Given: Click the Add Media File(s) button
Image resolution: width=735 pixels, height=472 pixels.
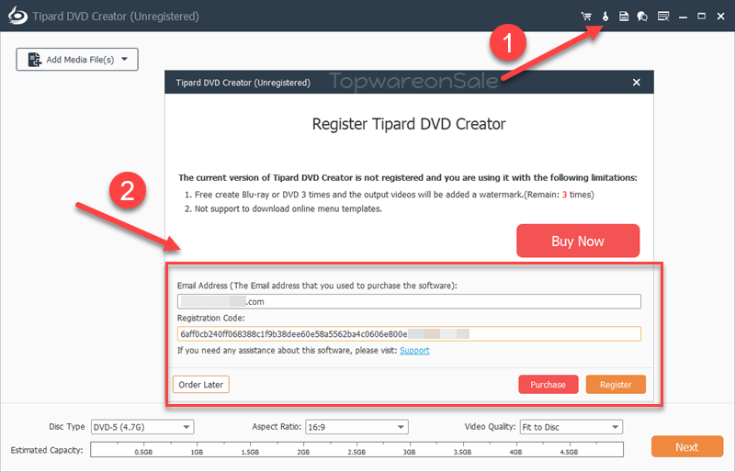Looking at the screenshot, I should 77,60.
